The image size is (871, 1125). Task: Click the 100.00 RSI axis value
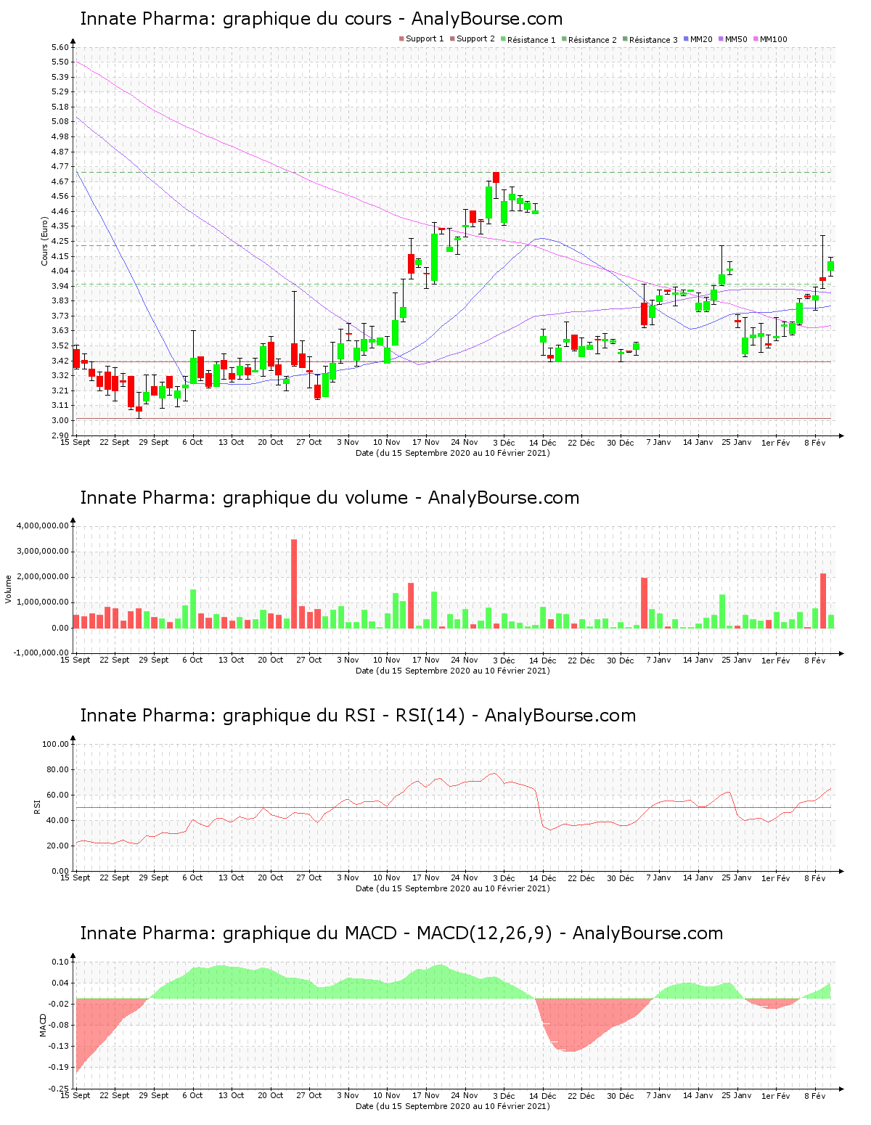pyautogui.click(x=56, y=744)
